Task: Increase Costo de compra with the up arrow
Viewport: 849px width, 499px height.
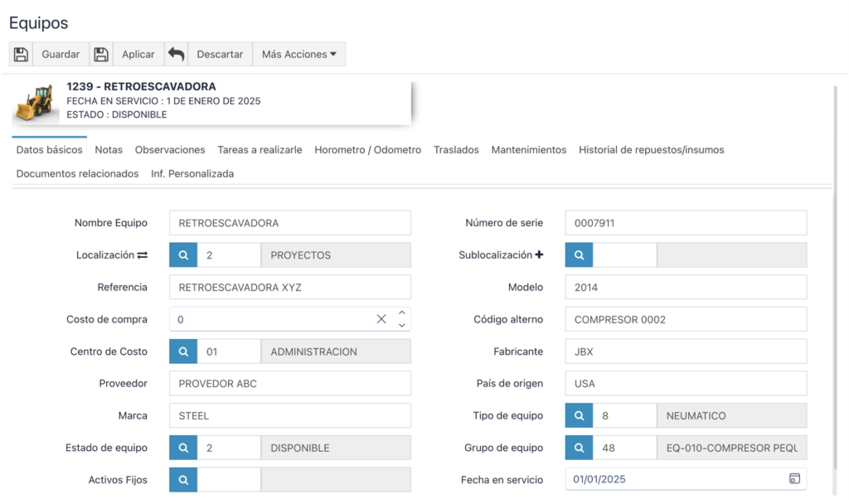Action: click(402, 313)
